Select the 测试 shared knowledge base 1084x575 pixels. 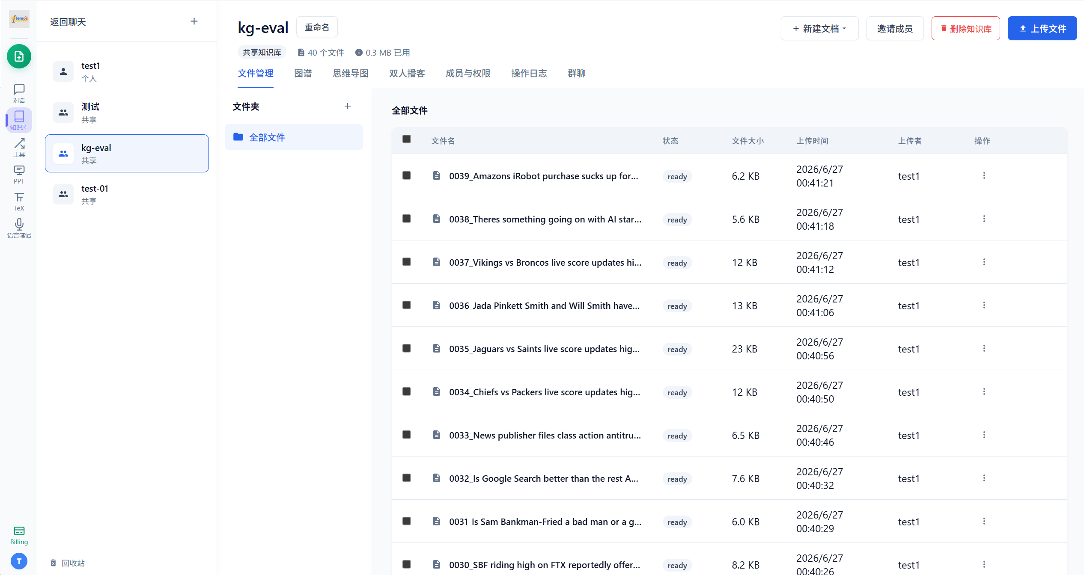pyautogui.click(x=127, y=113)
